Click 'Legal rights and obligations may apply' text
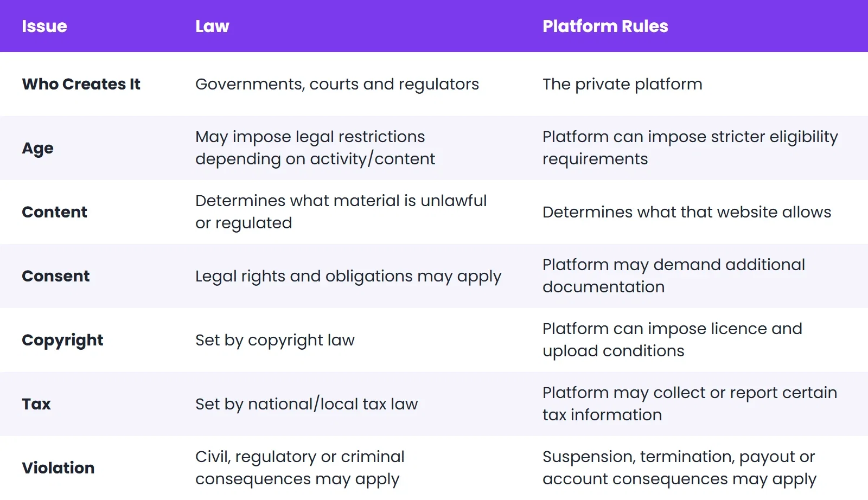 click(348, 277)
